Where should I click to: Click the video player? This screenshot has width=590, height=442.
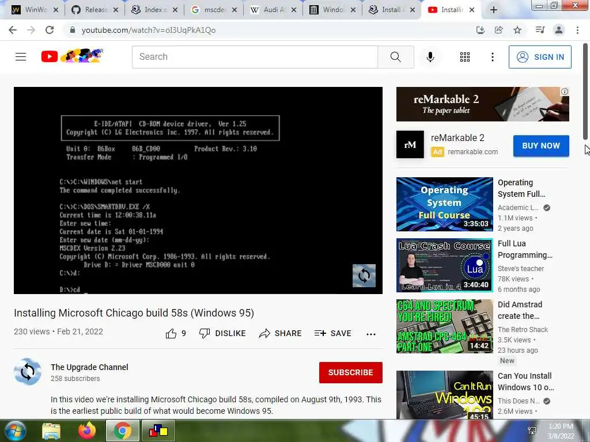[x=198, y=190]
